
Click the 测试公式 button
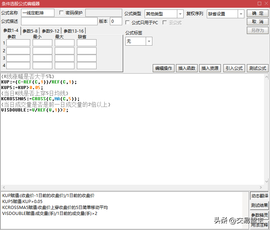click(257, 68)
